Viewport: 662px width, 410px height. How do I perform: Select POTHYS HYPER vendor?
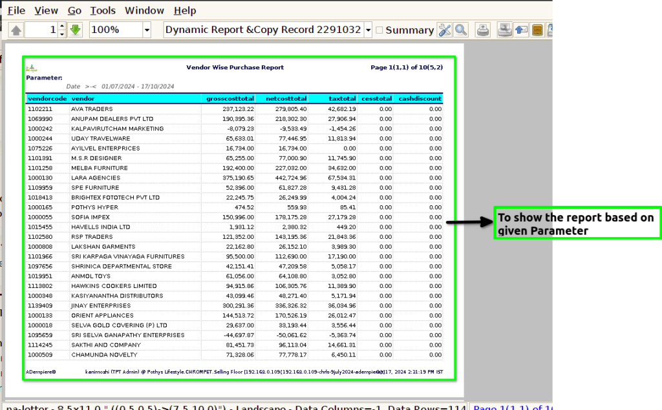coord(94,207)
